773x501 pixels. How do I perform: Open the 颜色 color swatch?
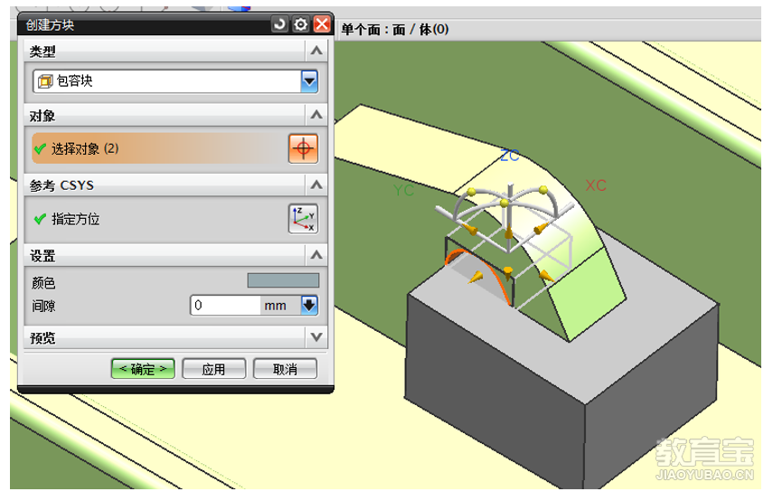pyautogui.click(x=283, y=280)
